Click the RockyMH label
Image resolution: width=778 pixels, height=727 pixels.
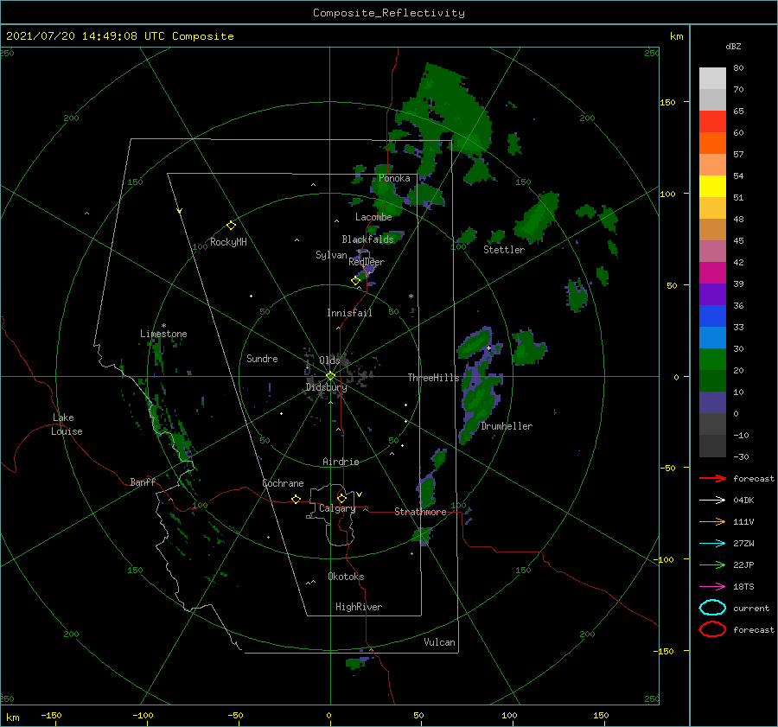(228, 242)
